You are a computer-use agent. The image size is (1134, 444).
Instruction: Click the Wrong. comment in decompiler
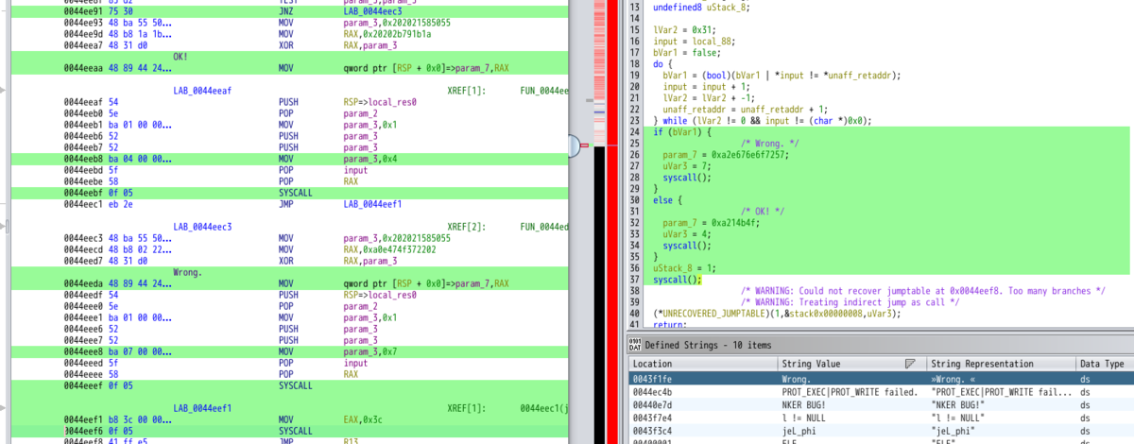pyautogui.click(x=769, y=144)
